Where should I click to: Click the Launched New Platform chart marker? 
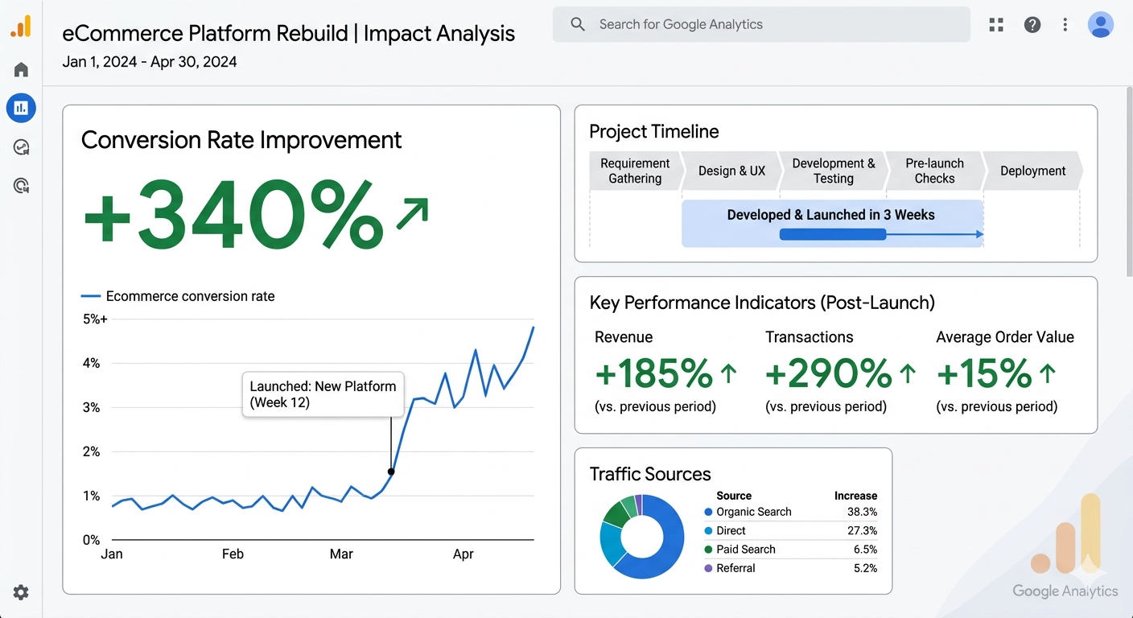tap(391, 472)
